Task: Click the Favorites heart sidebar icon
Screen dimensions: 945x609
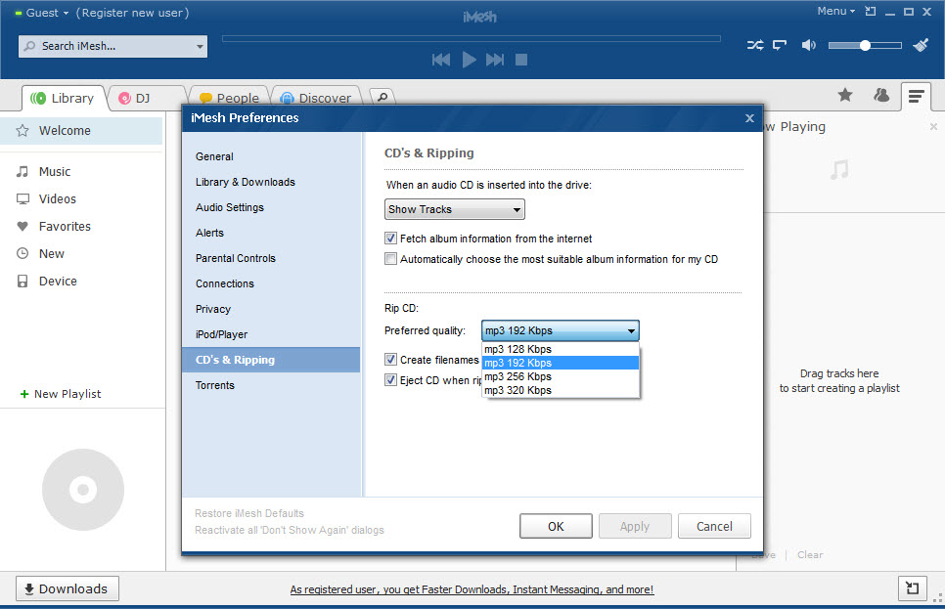Action: pos(22,227)
